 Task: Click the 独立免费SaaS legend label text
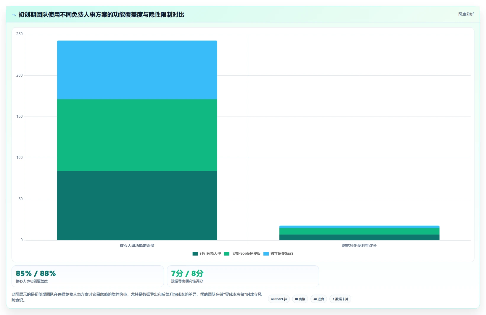pyautogui.click(x=282, y=253)
